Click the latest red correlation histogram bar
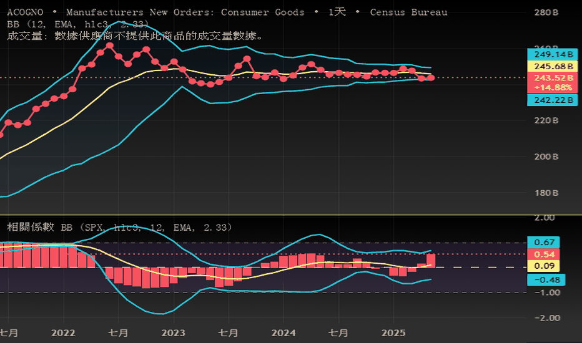 point(431,261)
